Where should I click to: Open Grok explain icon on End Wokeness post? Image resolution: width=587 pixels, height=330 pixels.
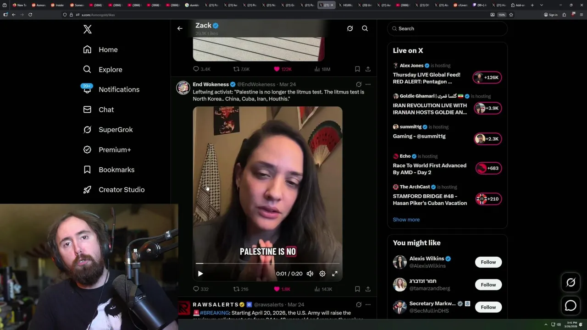359,84
